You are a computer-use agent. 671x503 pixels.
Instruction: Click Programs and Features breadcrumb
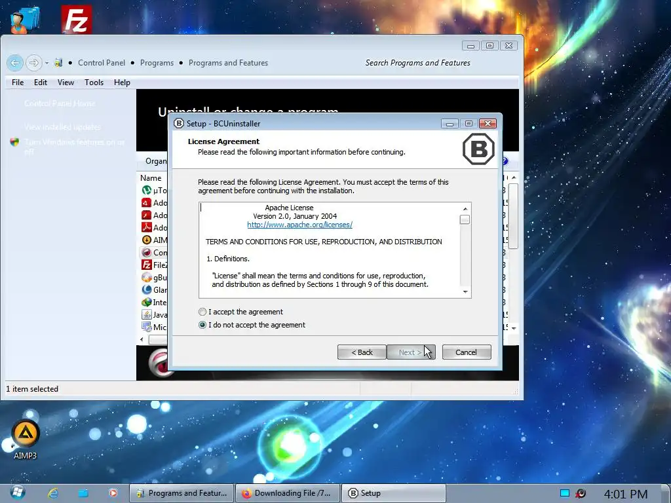tap(228, 63)
